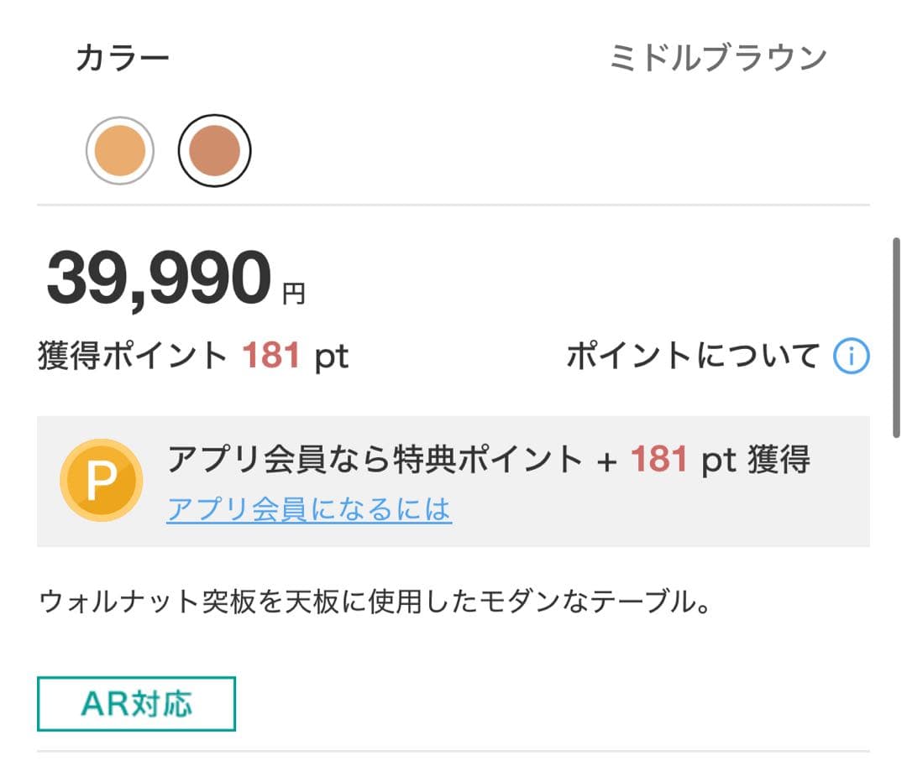Click the カラー section heading
This screenshot has width=907, height=771.
123,55
